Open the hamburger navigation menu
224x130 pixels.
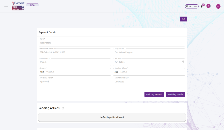click(x=6, y=6)
